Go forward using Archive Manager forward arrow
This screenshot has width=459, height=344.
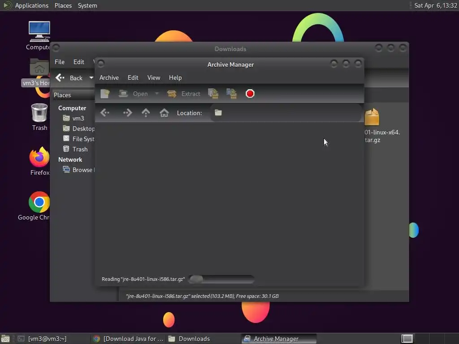[x=128, y=112]
